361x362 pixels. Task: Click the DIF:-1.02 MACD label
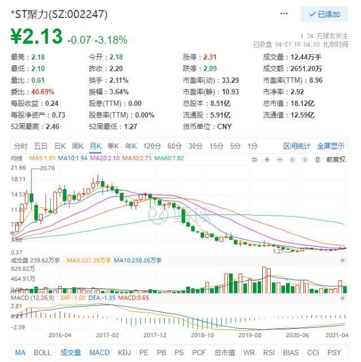click(x=73, y=298)
